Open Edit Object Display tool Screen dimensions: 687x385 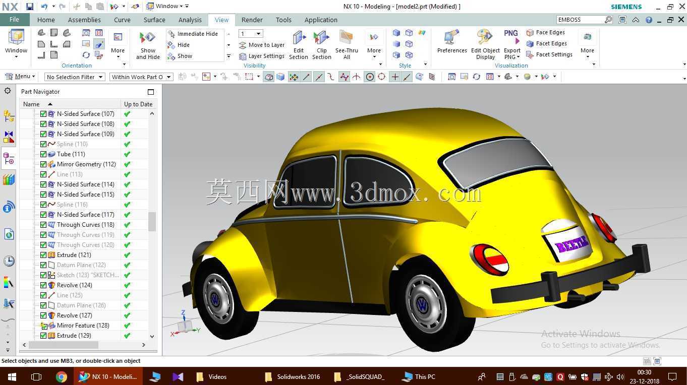485,45
